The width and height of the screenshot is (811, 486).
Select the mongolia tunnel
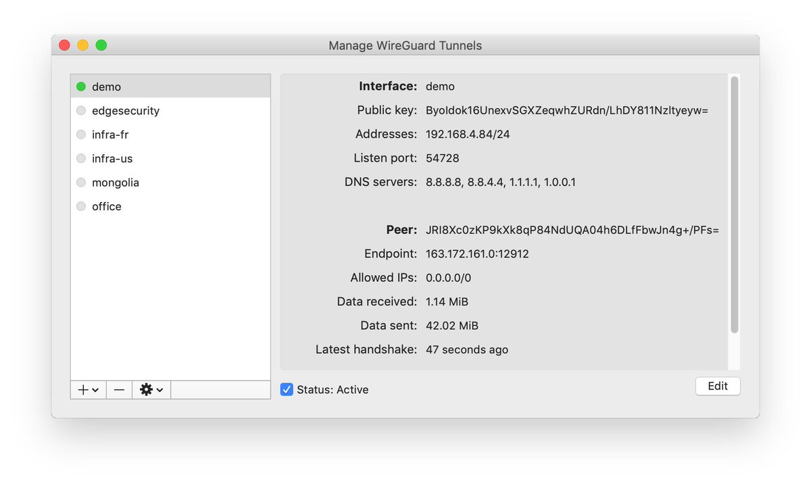[x=170, y=183]
